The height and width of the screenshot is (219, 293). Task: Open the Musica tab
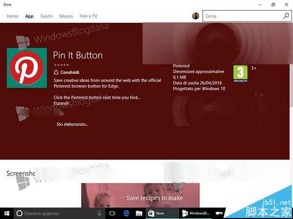(x=66, y=16)
